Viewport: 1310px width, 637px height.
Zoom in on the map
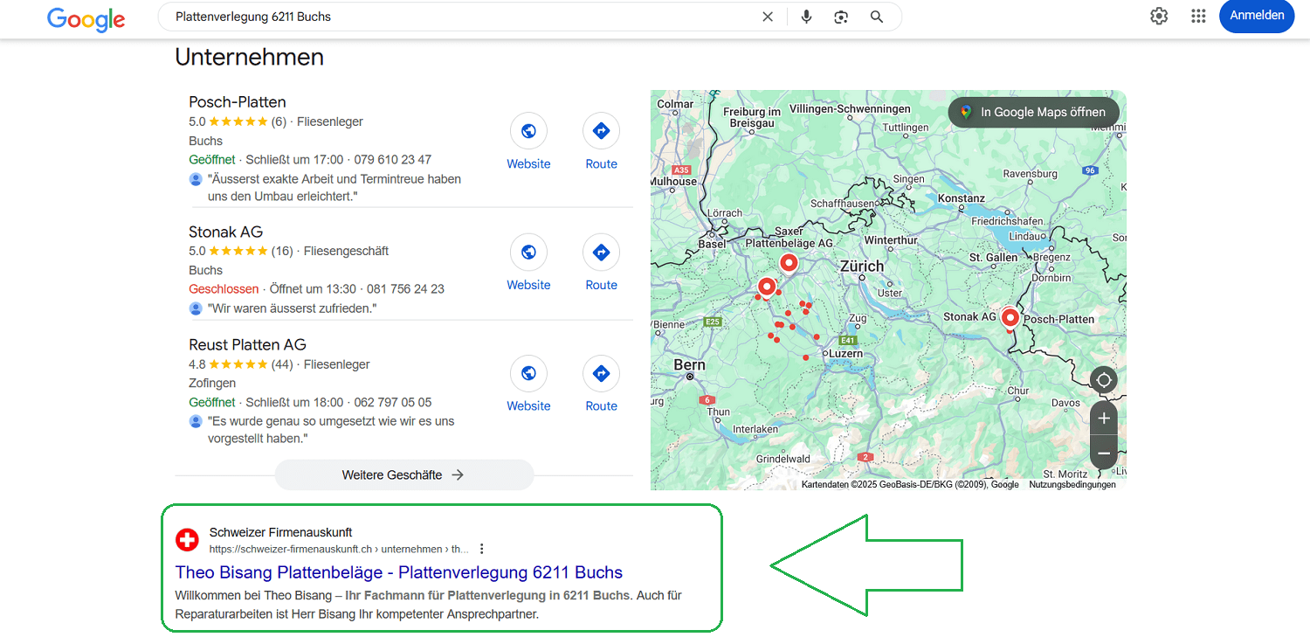tap(1104, 419)
